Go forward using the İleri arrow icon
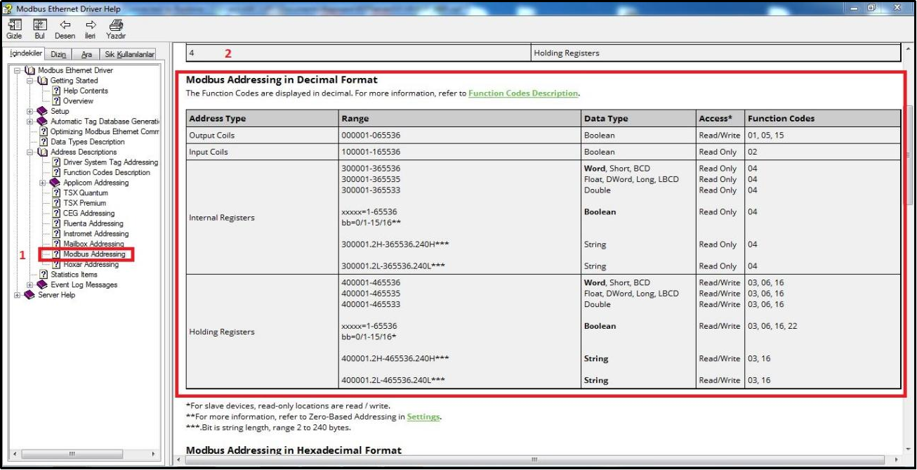 click(x=90, y=25)
